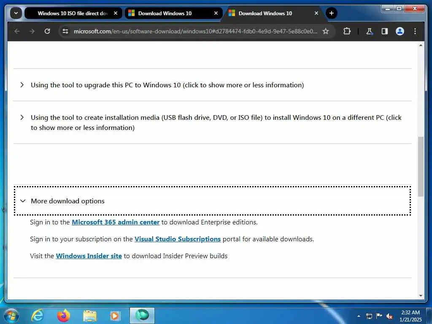432x324 pixels.
Task: Open muted volume tray icon
Action: pos(389,316)
